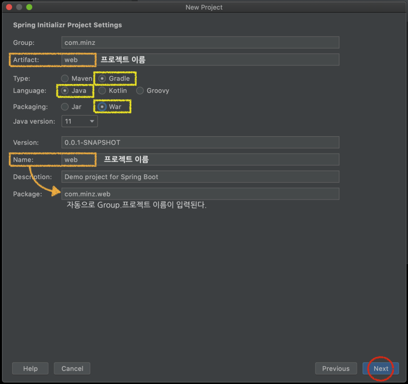Cancel the New Project wizard
This screenshot has height=384, width=408.
(72, 368)
